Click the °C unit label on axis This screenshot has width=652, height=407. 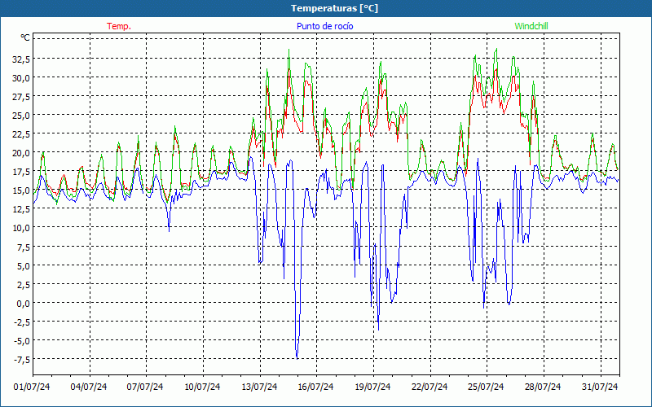(x=25, y=37)
